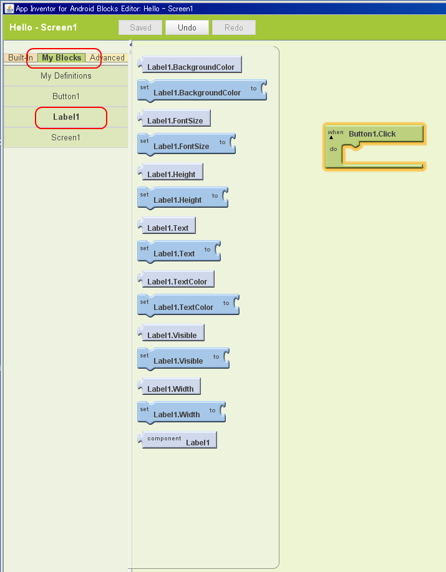
Task: Click the Java icon in title bar
Action: coord(9,8)
